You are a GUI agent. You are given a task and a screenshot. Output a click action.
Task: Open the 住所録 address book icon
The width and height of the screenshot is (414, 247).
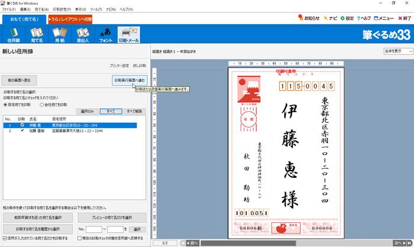(14, 34)
